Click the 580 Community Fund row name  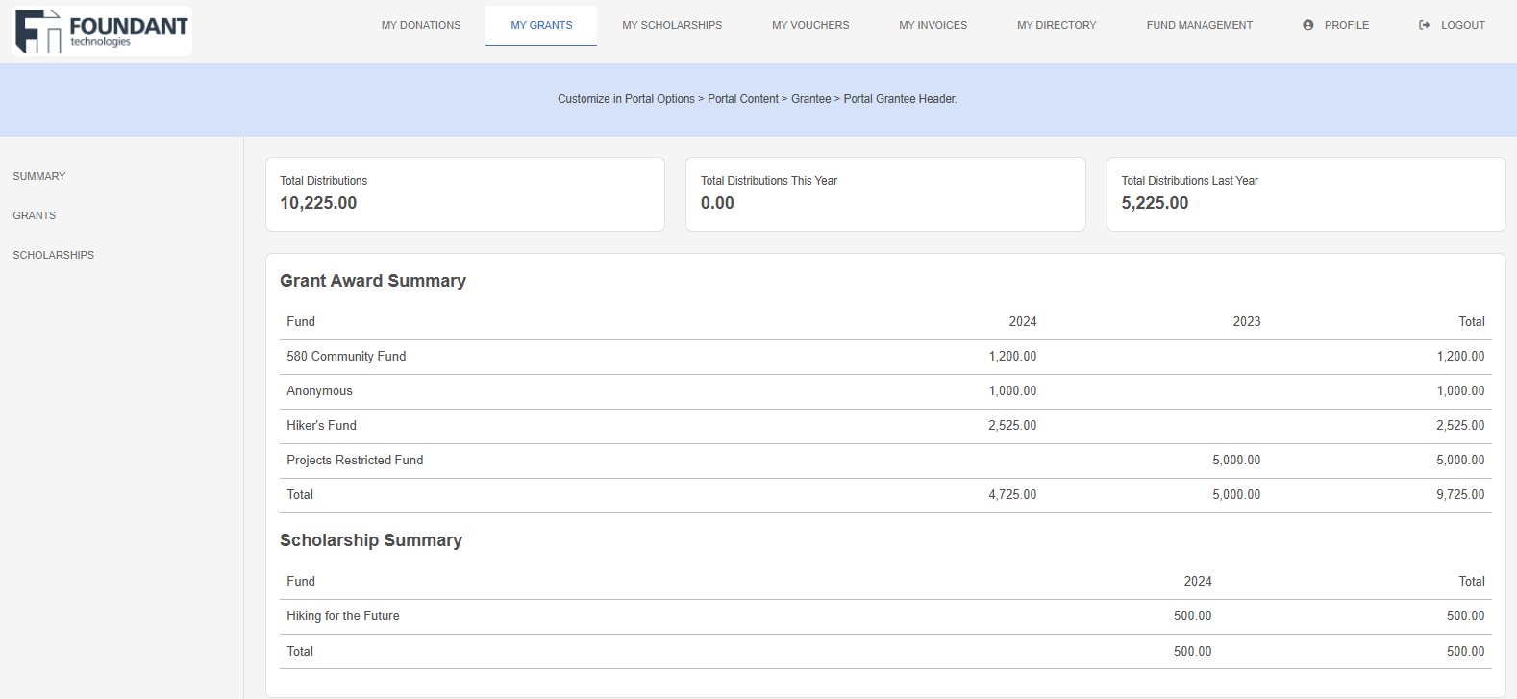click(346, 356)
